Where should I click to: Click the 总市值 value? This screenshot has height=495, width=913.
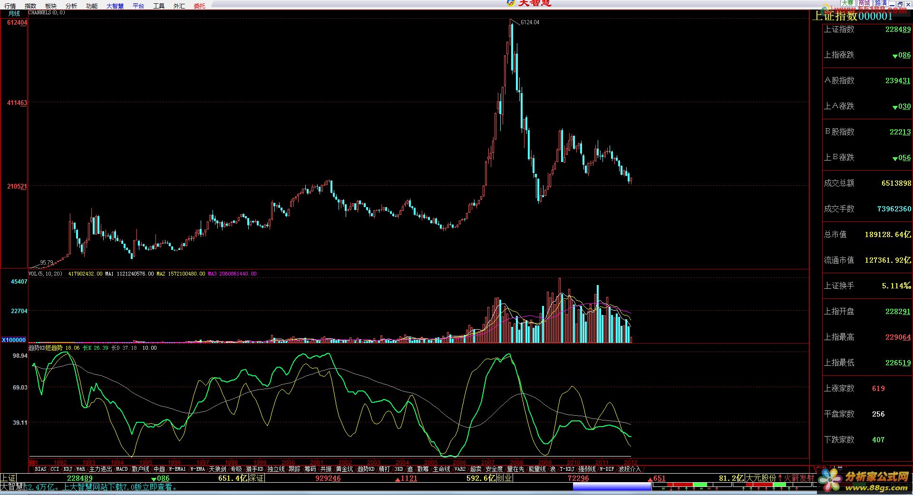[x=888, y=235]
